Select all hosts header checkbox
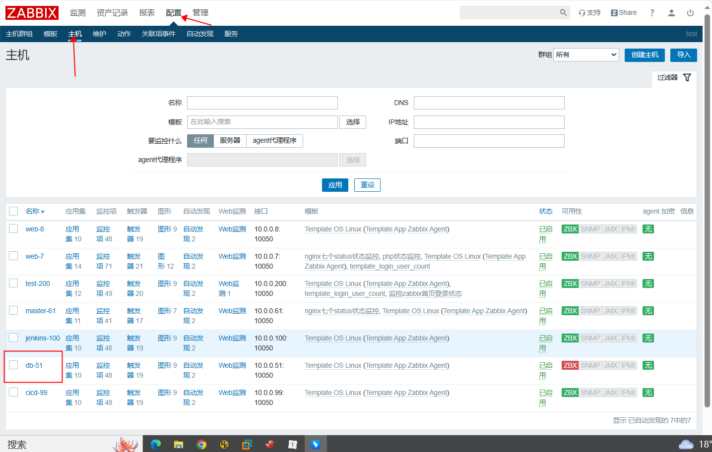This screenshot has width=712, height=452. pos(13,211)
